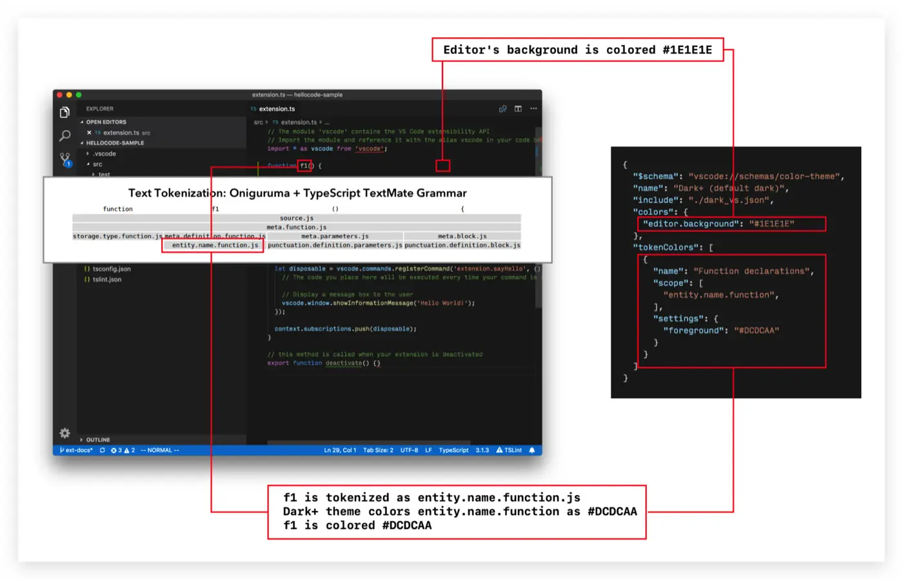The height and width of the screenshot is (580, 903).
Task: Click the -- NORMAL -- Vim mode indicator
Action: coord(160,450)
